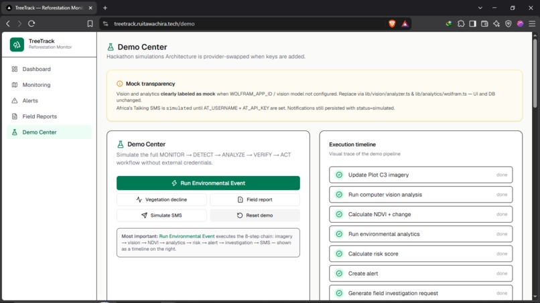Click the Mock transparency info icon
540x303 pixels.
tap(119, 84)
